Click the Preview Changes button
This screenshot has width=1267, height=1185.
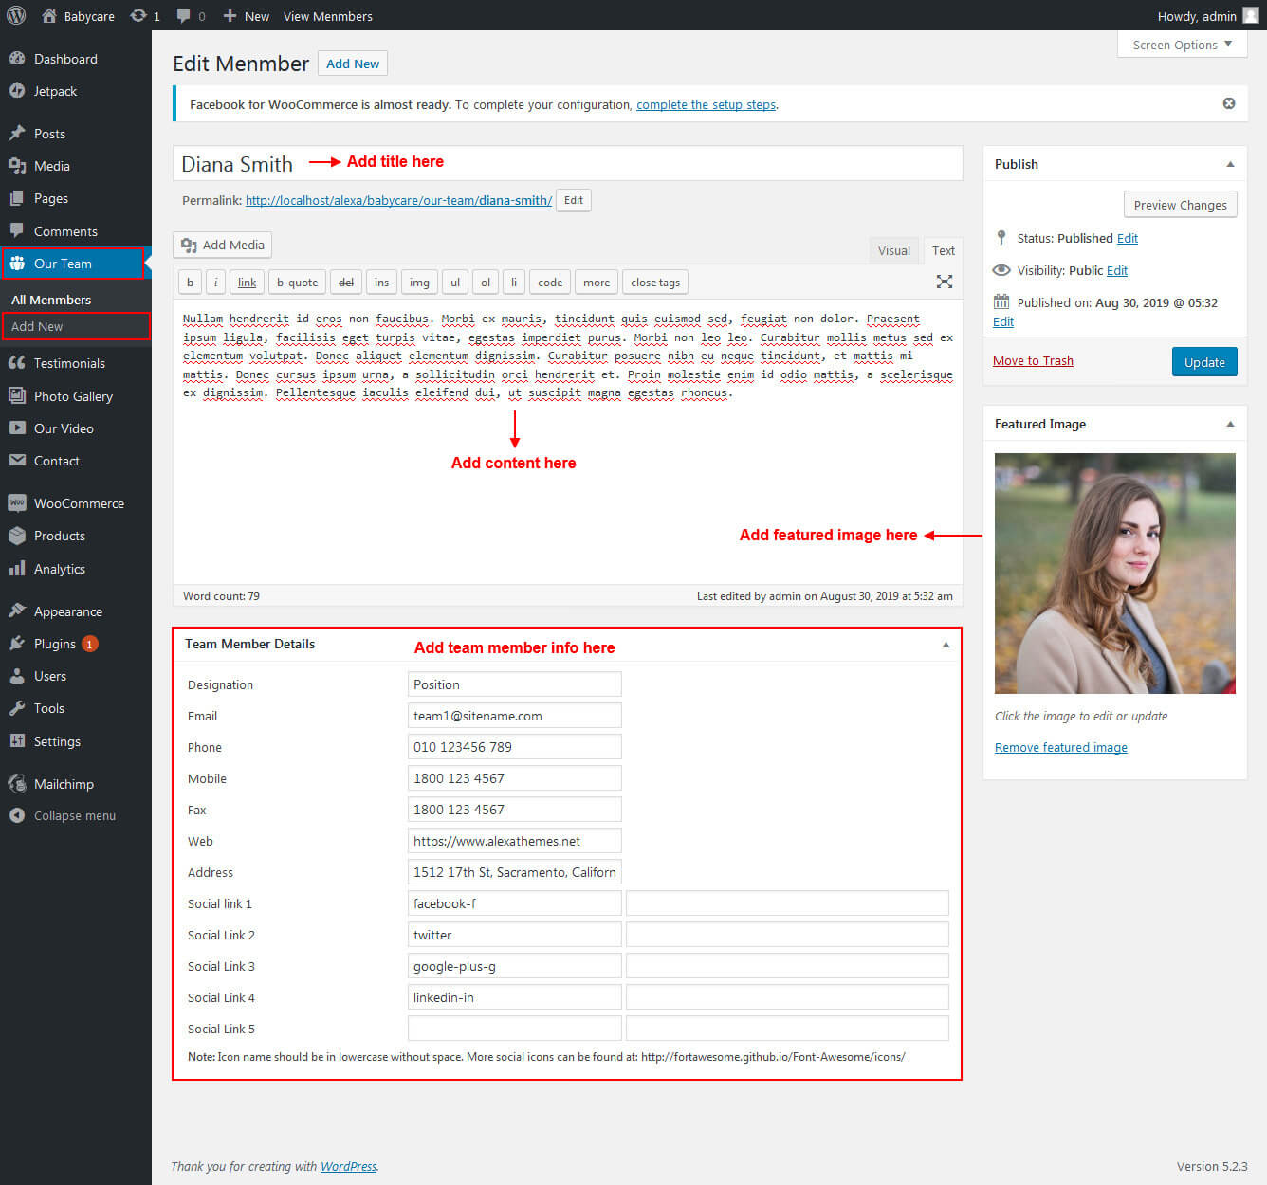[x=1180, y=205]
